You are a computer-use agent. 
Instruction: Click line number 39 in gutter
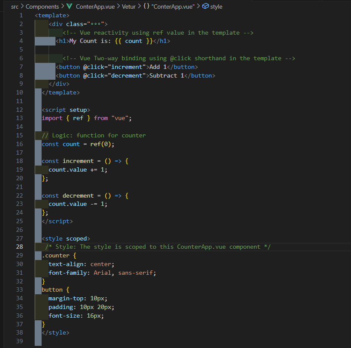click(x=19, y=341)
